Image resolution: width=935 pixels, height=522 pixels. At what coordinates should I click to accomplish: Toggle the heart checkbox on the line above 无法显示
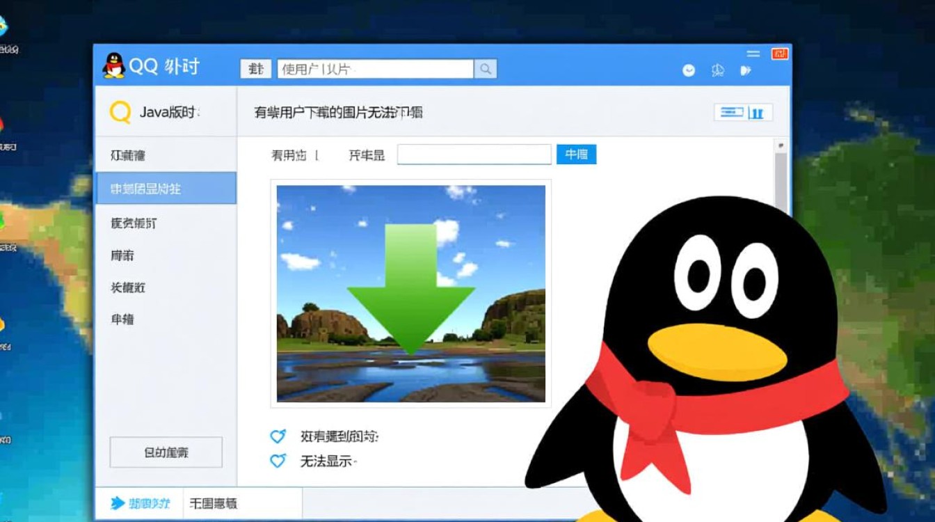coord(278,436)
